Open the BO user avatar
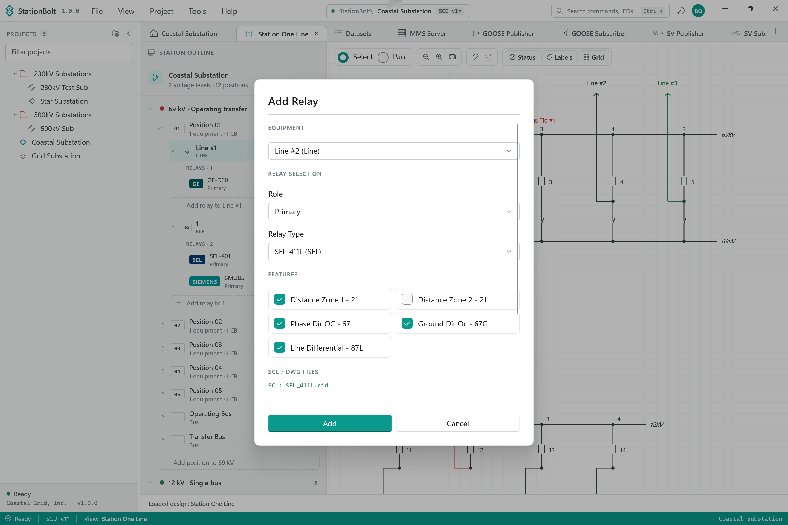The height and width of the screenshot is (525, 788). click(698, 11)
